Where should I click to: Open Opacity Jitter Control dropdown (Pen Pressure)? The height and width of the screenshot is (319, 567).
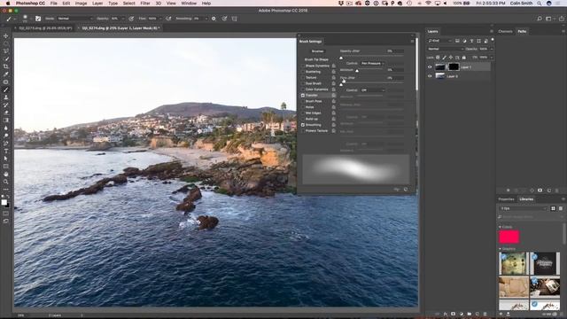point(372,63)
